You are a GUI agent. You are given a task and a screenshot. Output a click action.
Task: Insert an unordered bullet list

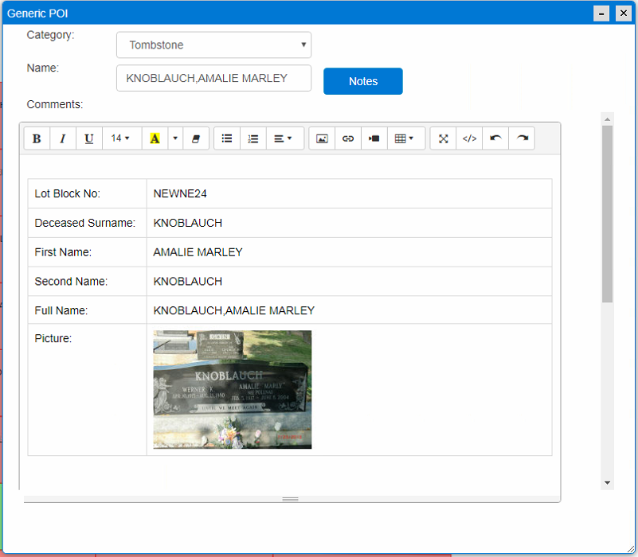pyautogui.click(x=227, y=138)
